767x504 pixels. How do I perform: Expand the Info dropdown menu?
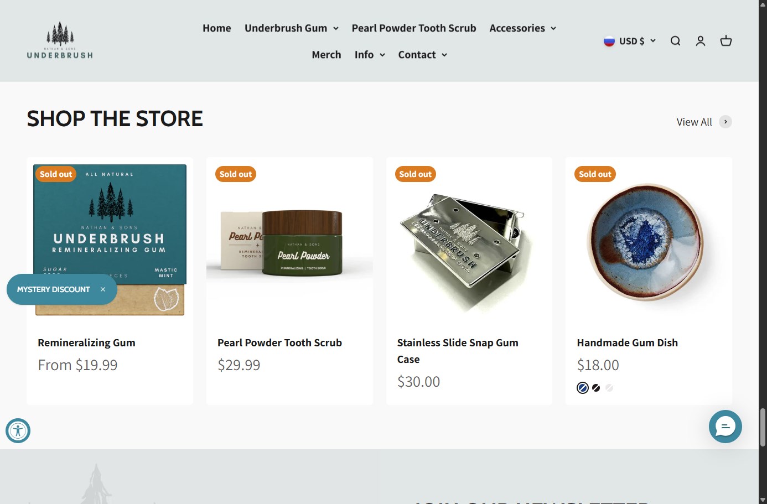pos(370,55)
